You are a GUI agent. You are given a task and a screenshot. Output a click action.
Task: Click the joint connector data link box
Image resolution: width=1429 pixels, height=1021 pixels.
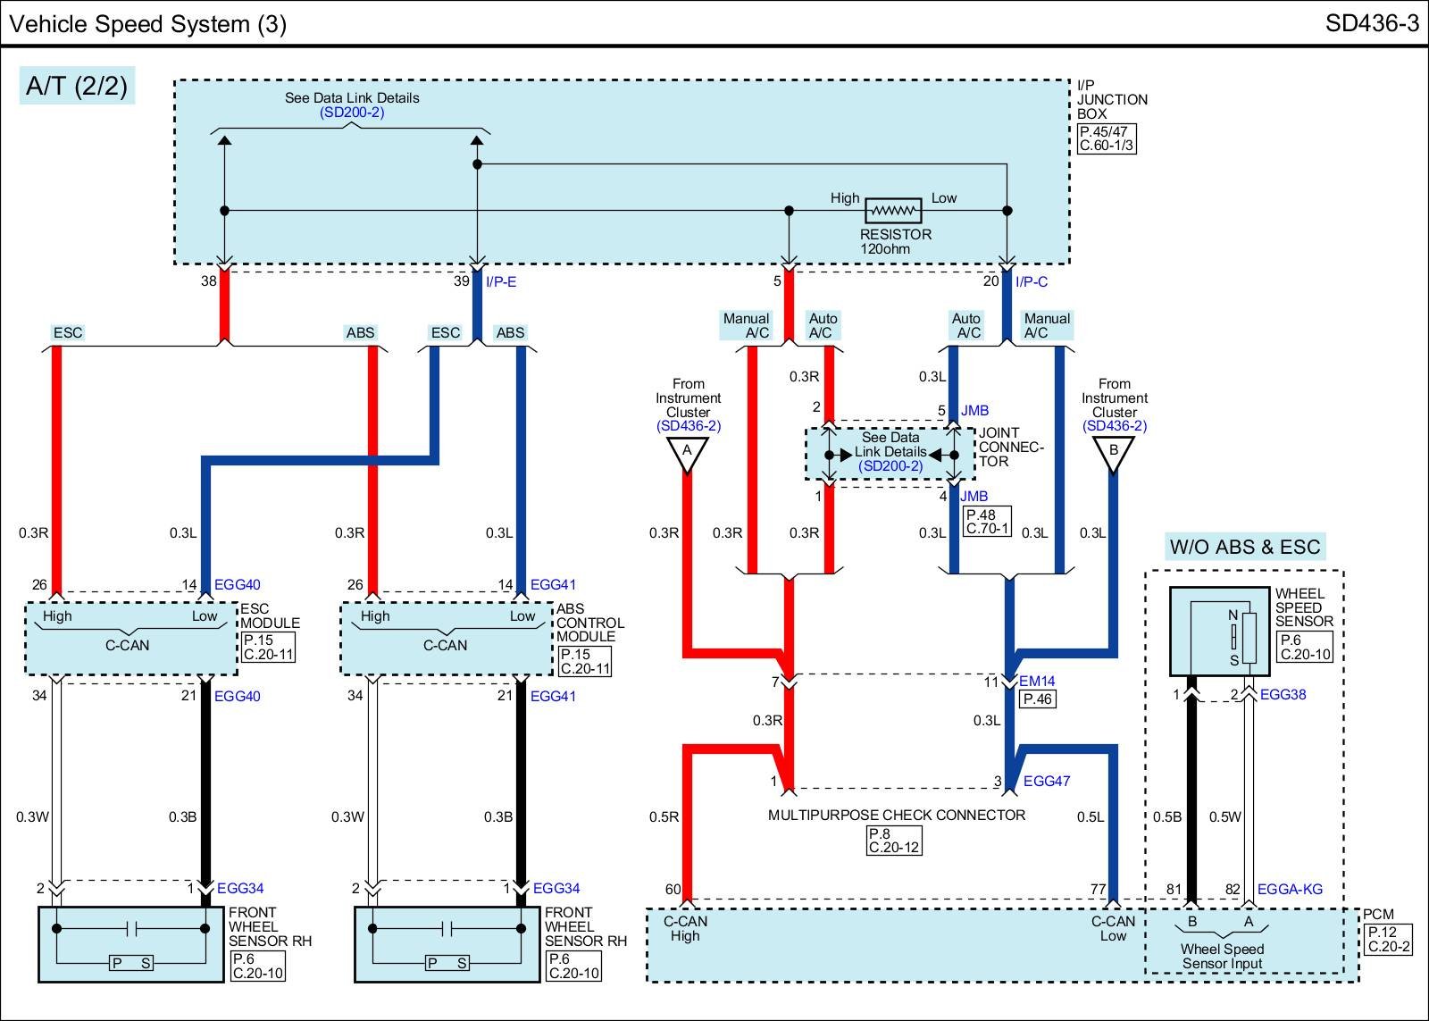pos(890,453)
